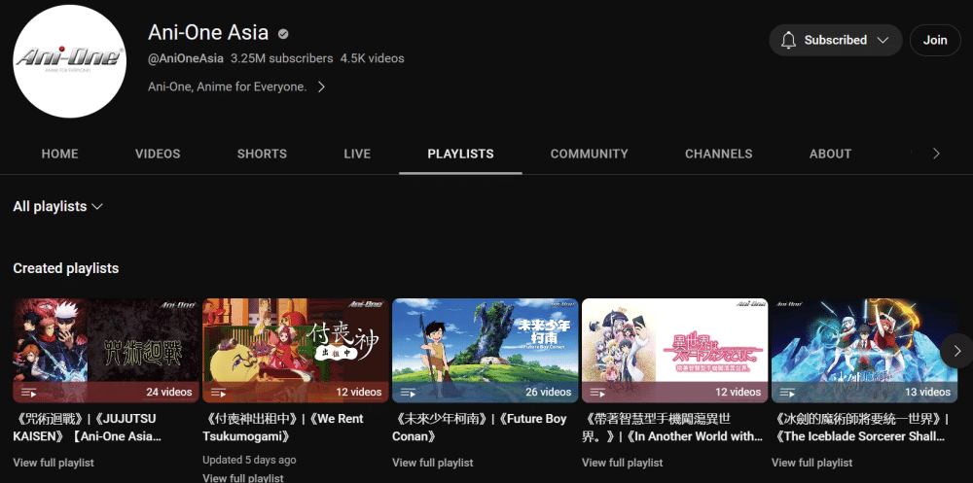Click the 24 videos count label
Viewport: 973px width, 483px height.
coord(169,392)
